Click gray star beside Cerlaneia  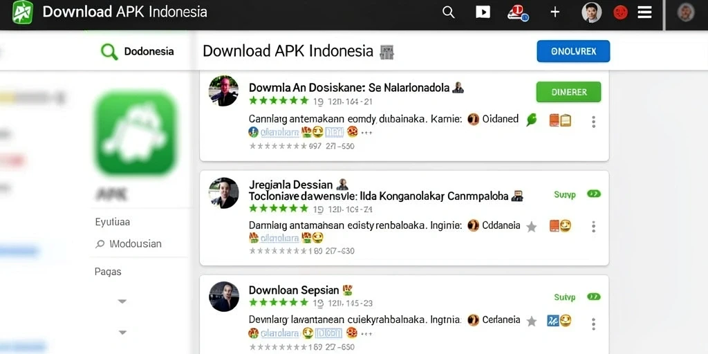(x=532, y=321)
